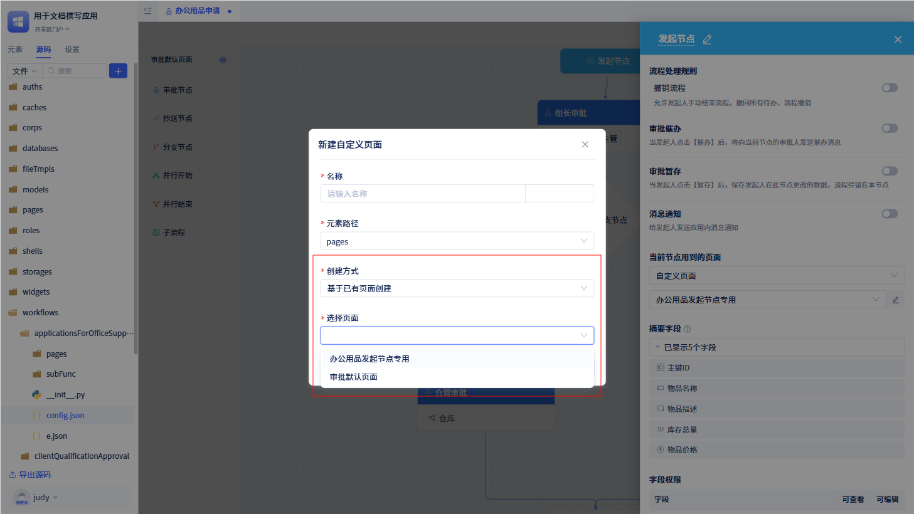Open the 创建方式 dropdown

[457, 288]
